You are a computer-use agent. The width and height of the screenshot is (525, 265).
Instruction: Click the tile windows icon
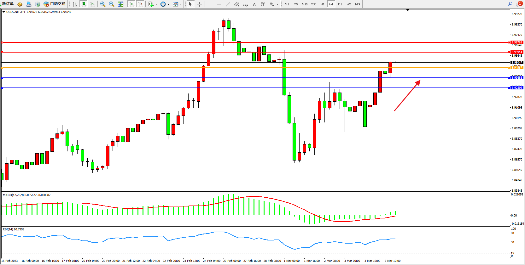pos(120,4)
